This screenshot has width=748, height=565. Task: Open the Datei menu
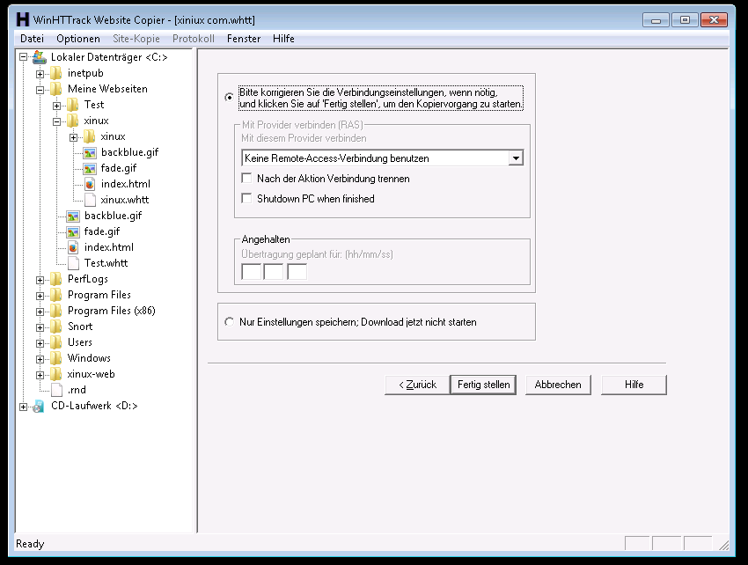pos(32,39)
